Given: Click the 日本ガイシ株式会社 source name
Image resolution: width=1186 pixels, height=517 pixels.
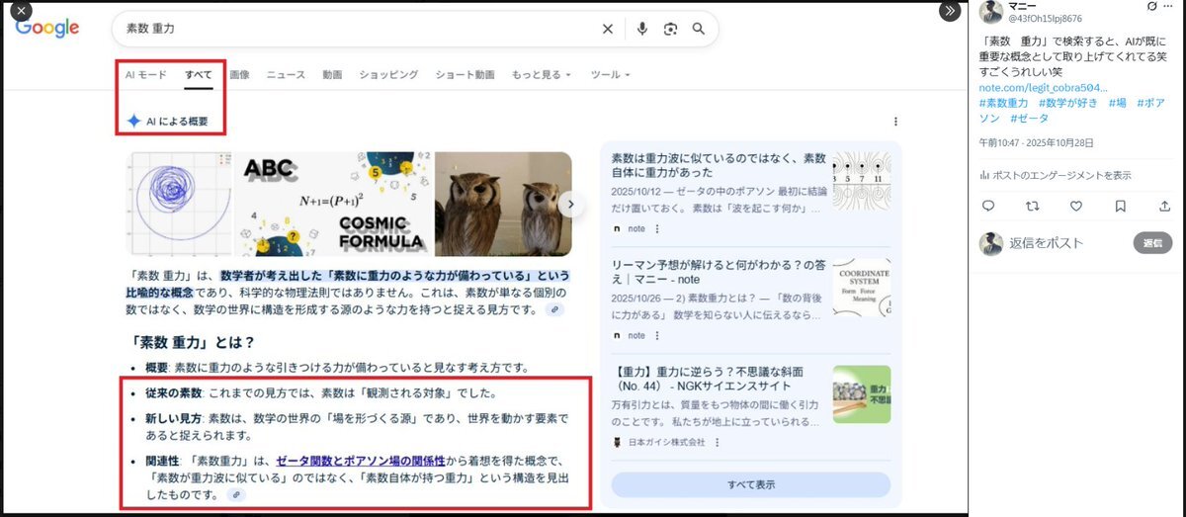Looking at the screenshot, I should pos(667,442).
